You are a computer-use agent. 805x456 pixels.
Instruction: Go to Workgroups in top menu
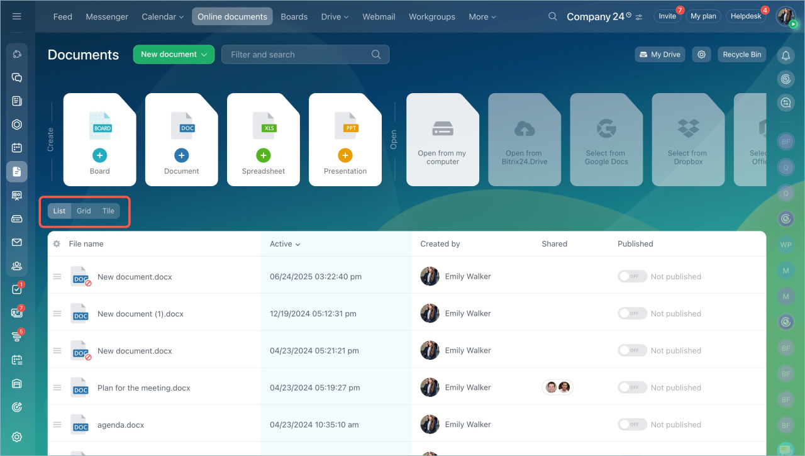431,17
